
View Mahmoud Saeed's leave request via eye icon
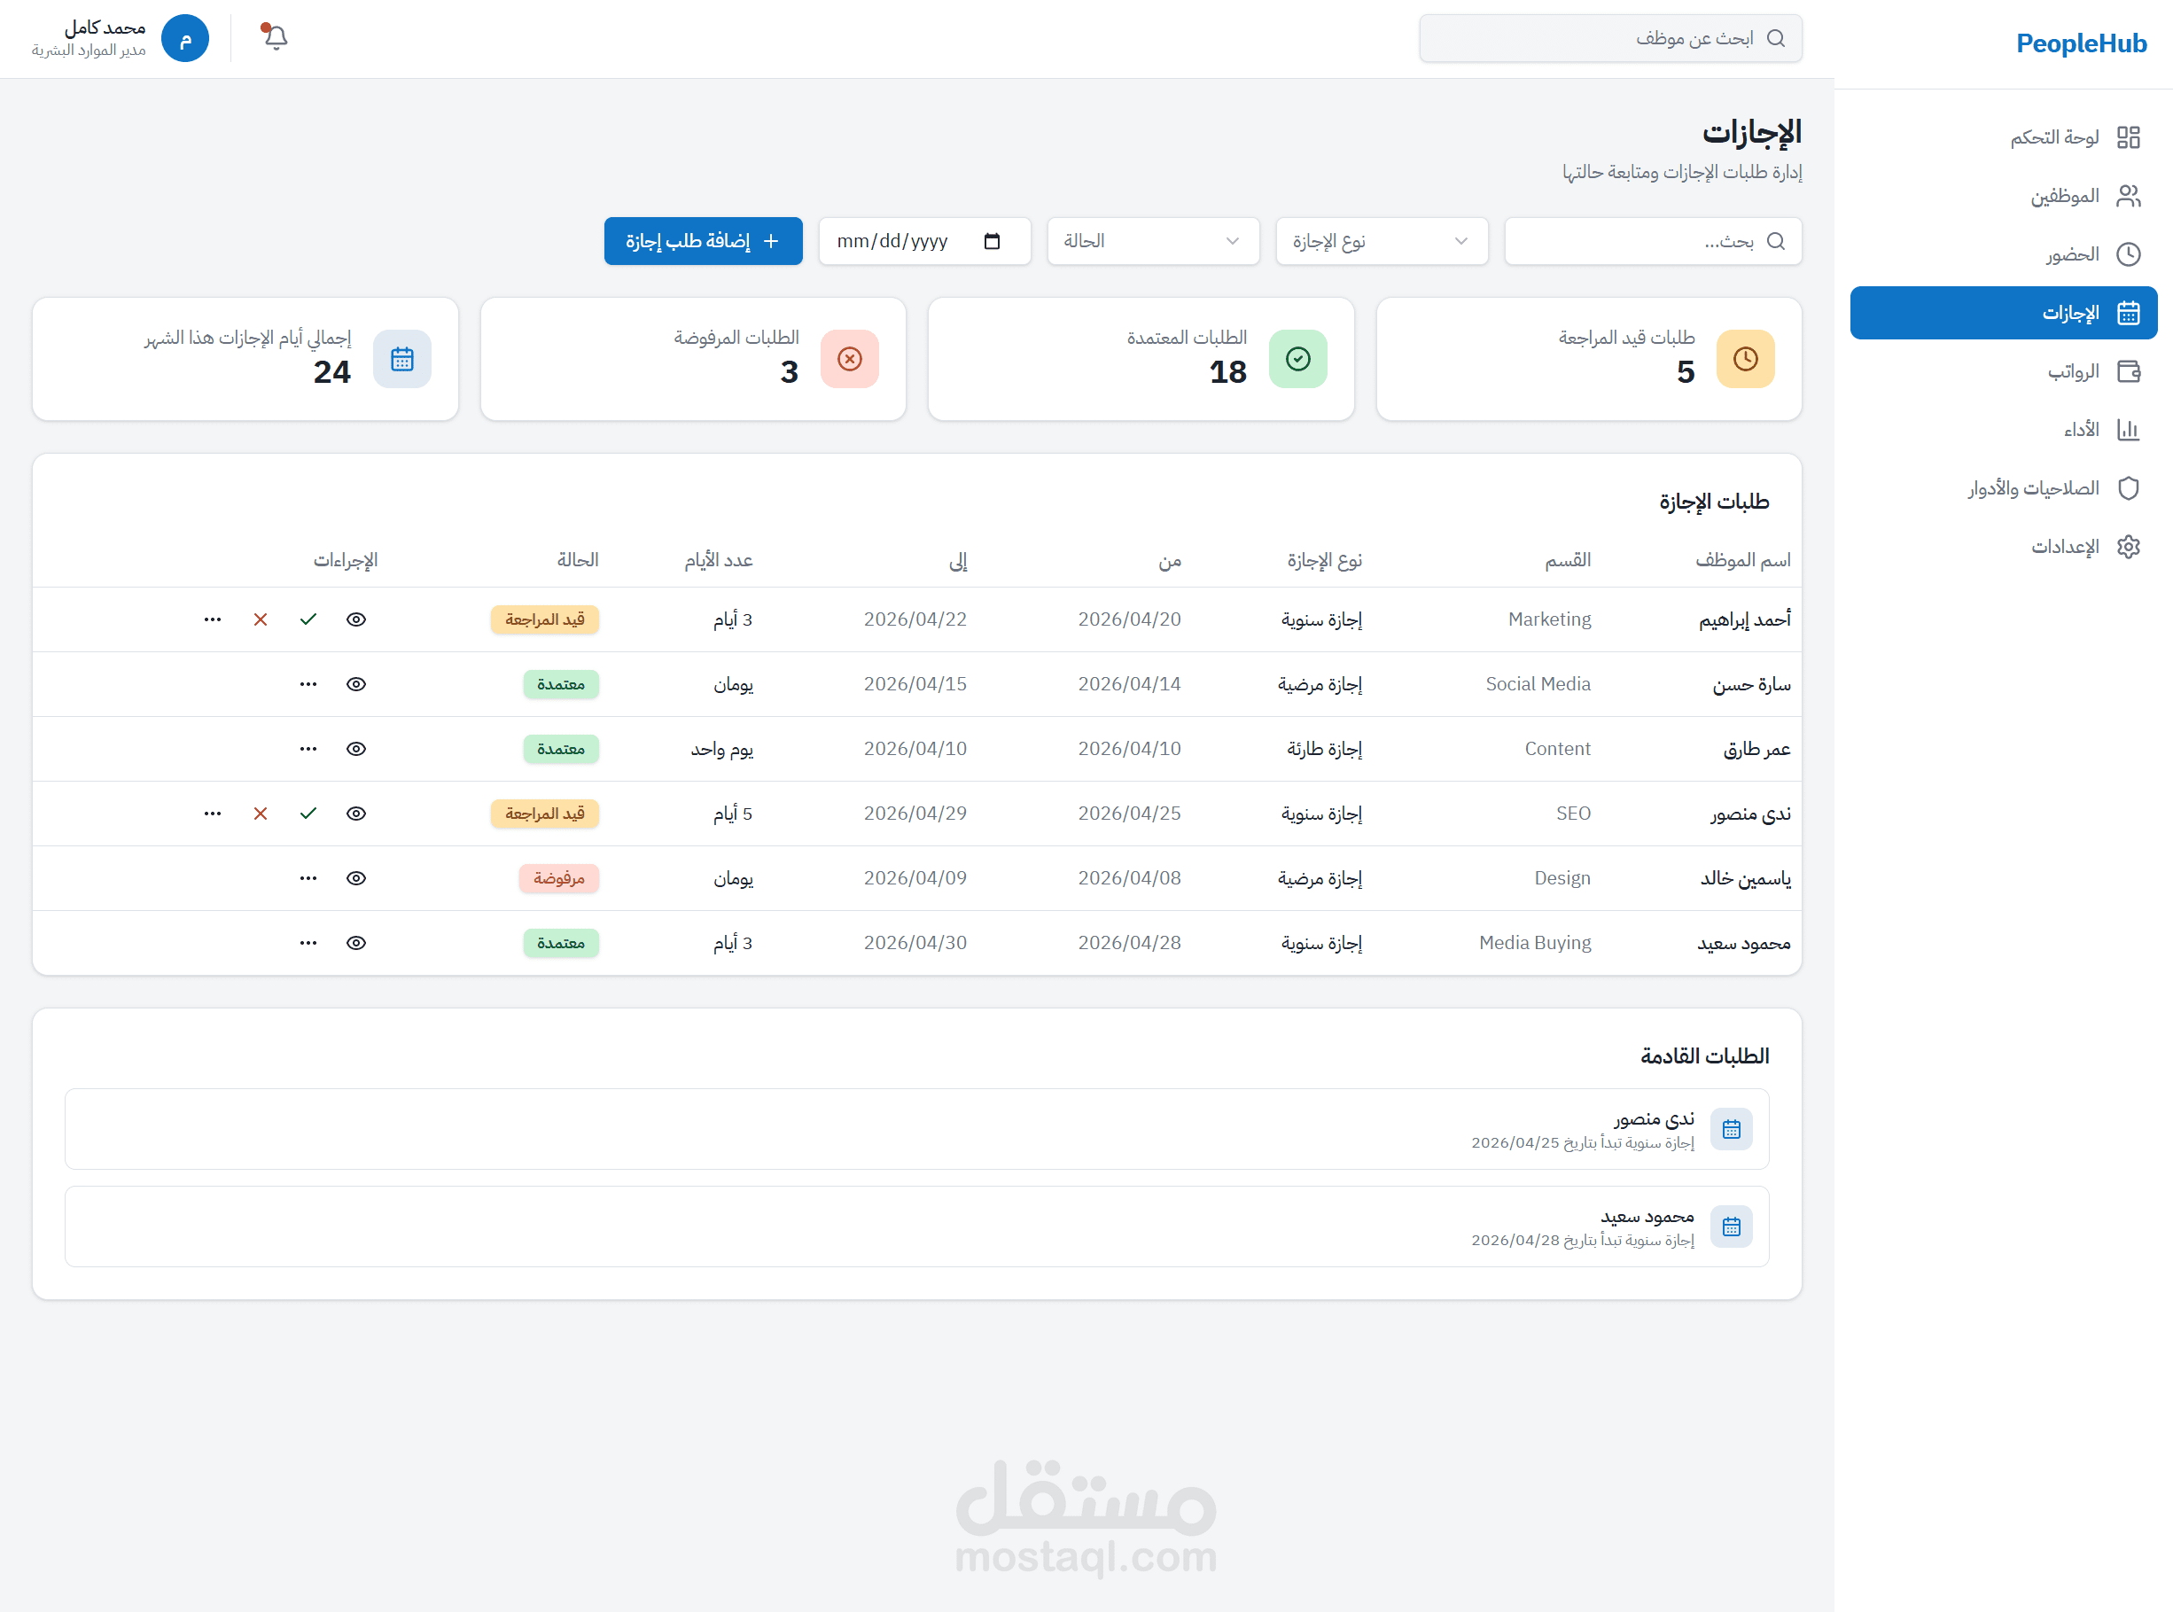[356, 943]
